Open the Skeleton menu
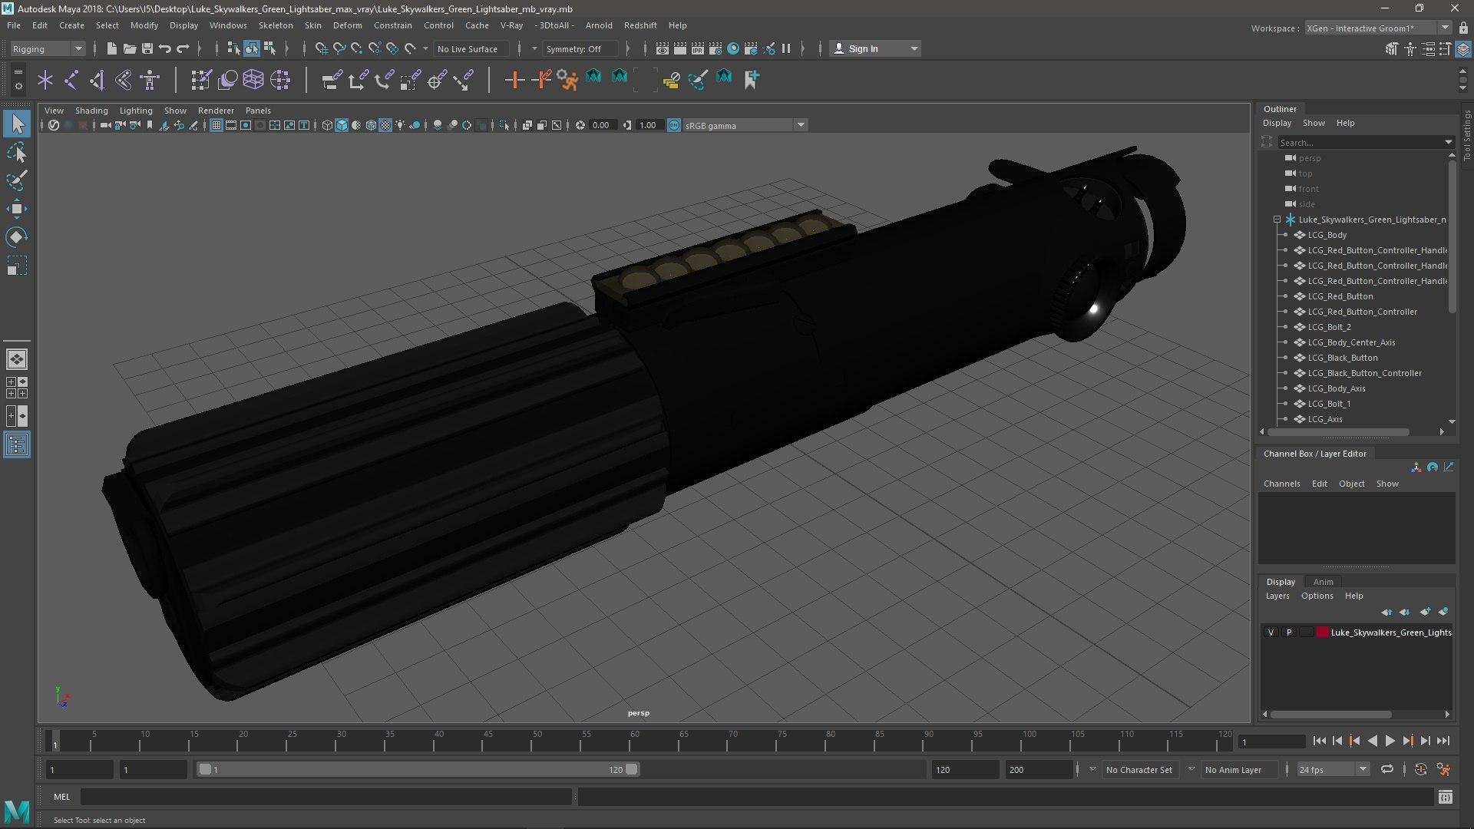This screenshot has height=829, width=1474. tap(276, 25)
